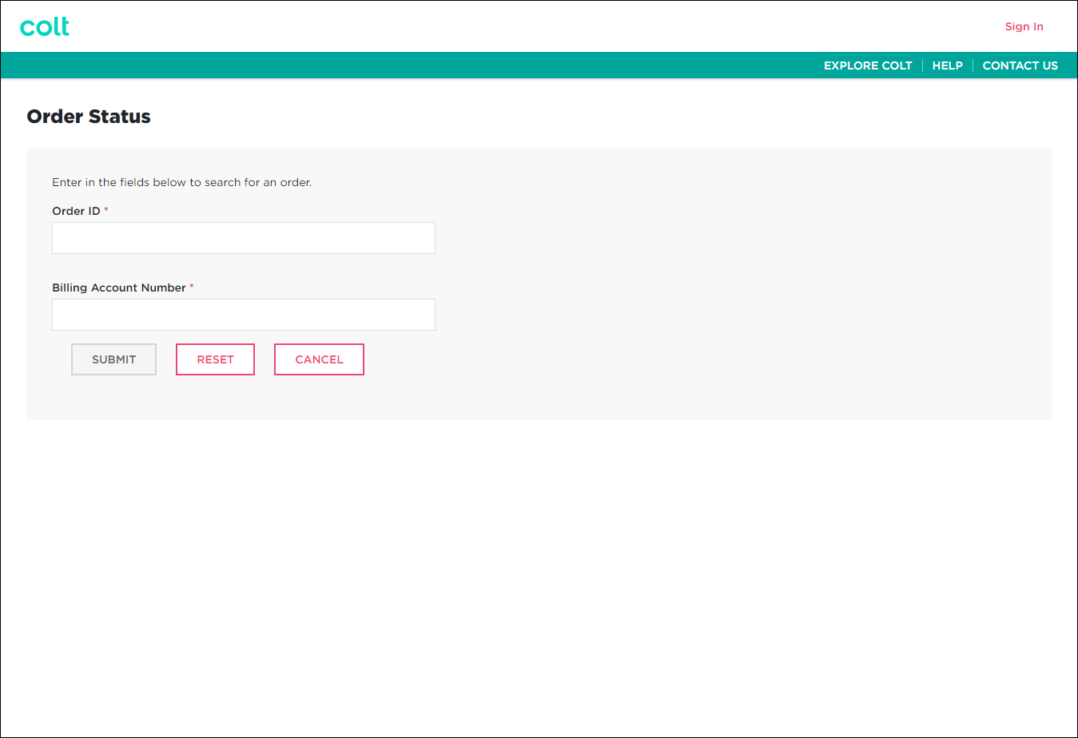Focus the Order ID input field

click(244, 238)
